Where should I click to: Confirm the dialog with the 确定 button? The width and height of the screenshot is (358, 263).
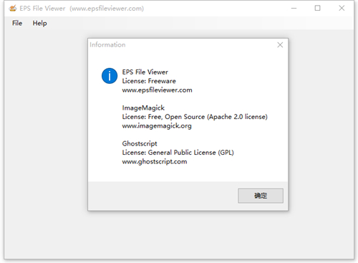(x=261, y=196)
